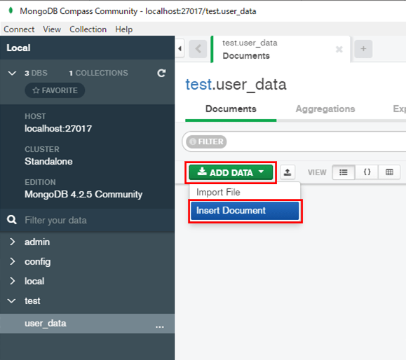Viewport: 406px width, 360px height.
Task: Click the '3 DBS' count label
Action: click(x=36, y=73)
